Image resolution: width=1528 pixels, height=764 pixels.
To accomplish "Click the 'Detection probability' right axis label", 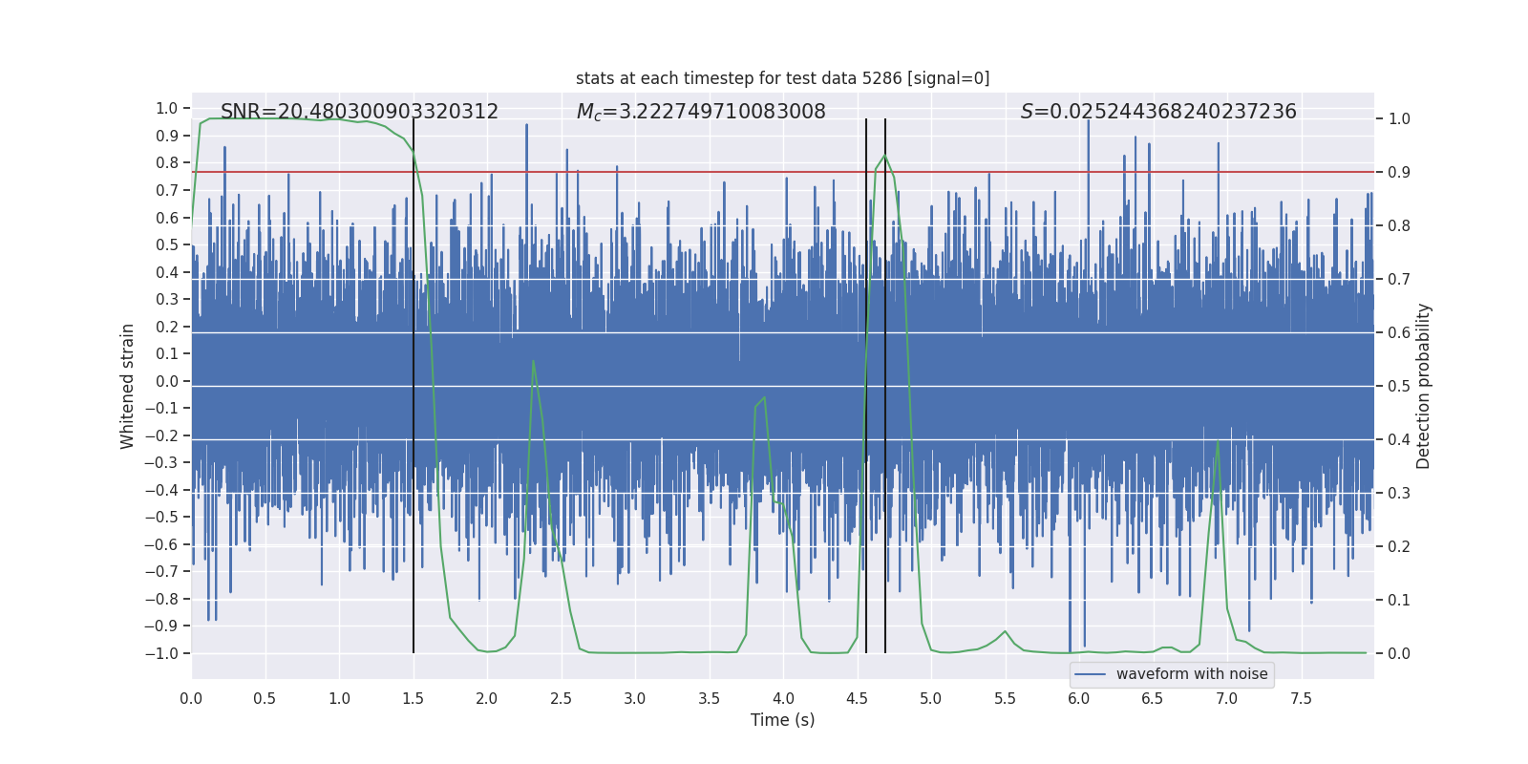I will (1424, 386).
